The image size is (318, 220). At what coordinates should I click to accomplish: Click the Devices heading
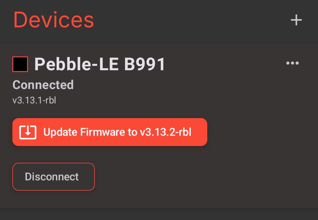(x=54, y=20)
